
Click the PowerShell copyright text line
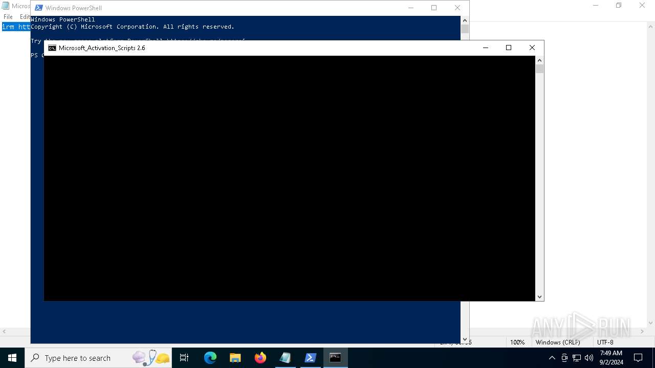(x=133, y=27)
